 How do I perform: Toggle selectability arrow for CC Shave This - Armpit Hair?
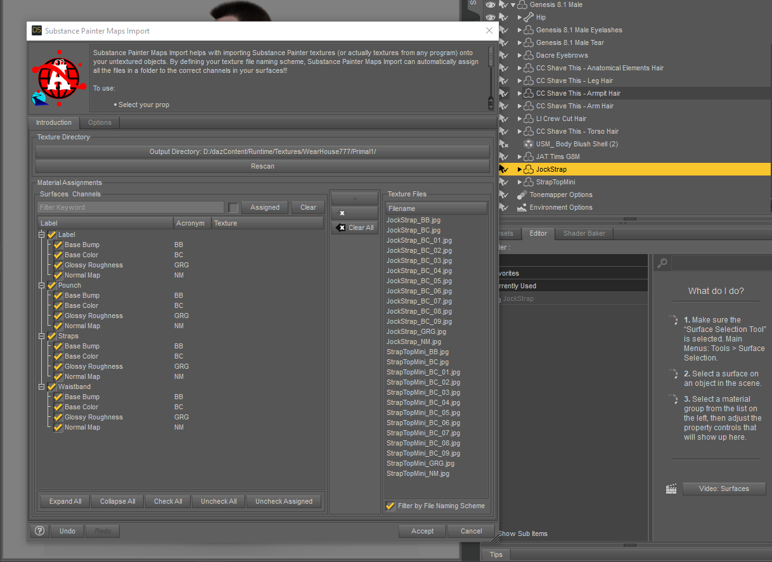pyautogui.click(x=504, y=93)
